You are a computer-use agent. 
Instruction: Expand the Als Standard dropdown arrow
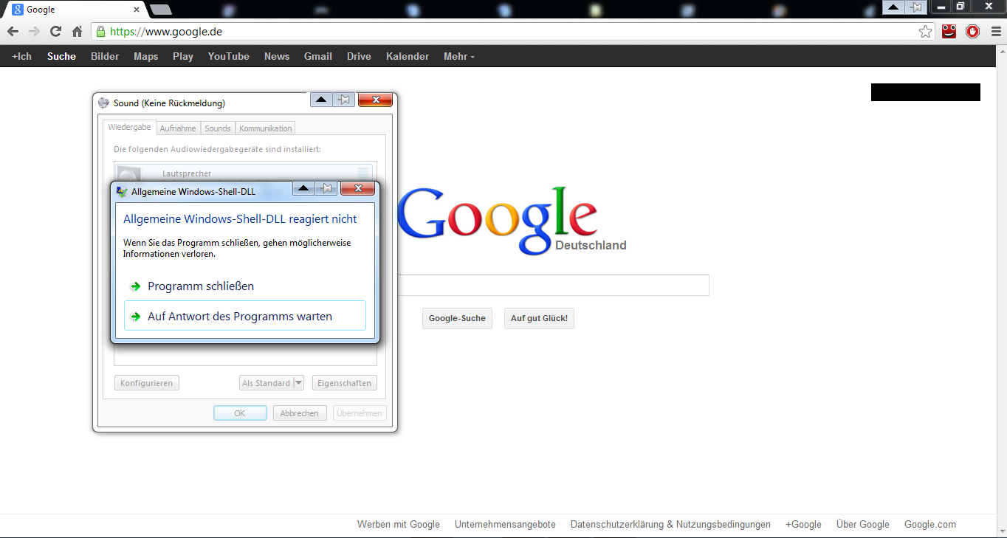pyautogui.click(x=298, y=383)
